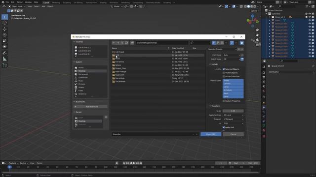Image resolution: width=316 pixels, height=177 pixels.
Task: Remove the operator preset
Action: click(x=242, y=49)
